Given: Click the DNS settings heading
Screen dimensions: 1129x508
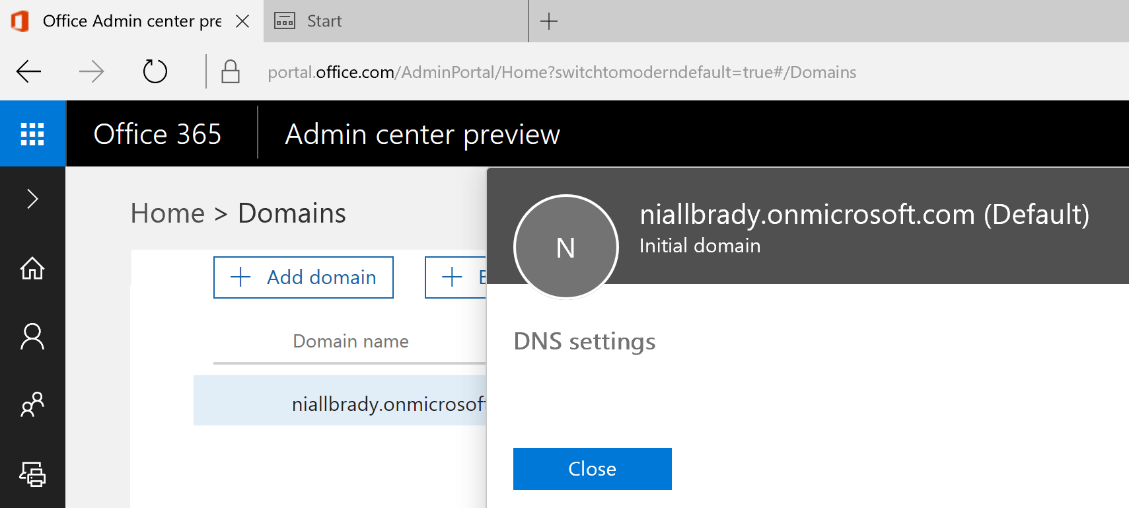Looking at the screenshot, I should 585,342.
